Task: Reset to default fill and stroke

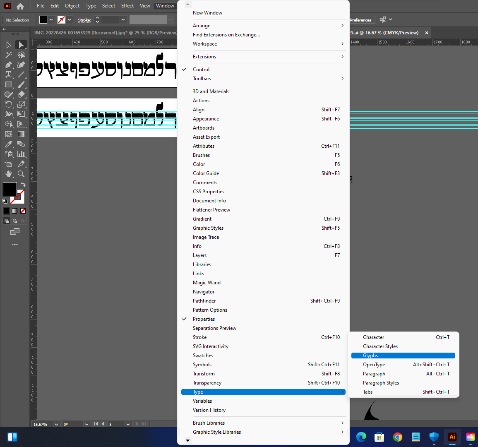Action: pos(5,201)
